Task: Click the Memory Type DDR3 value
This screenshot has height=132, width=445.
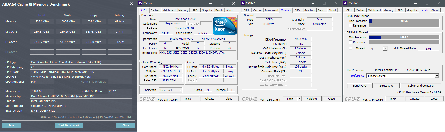Action: click(x=269, y=19)
